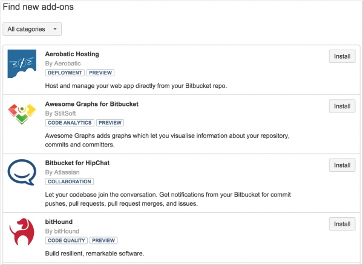Open the All categories dropdown

tap(32, 29)
